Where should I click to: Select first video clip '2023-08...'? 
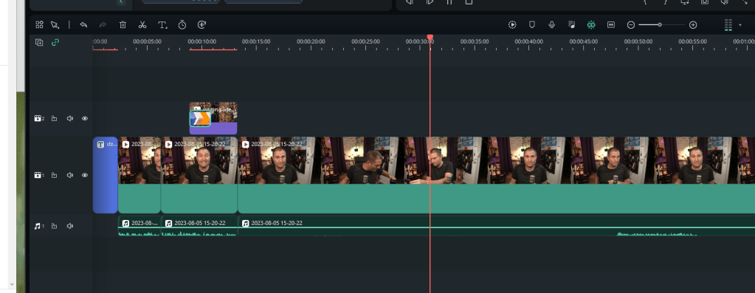(139, 175)
